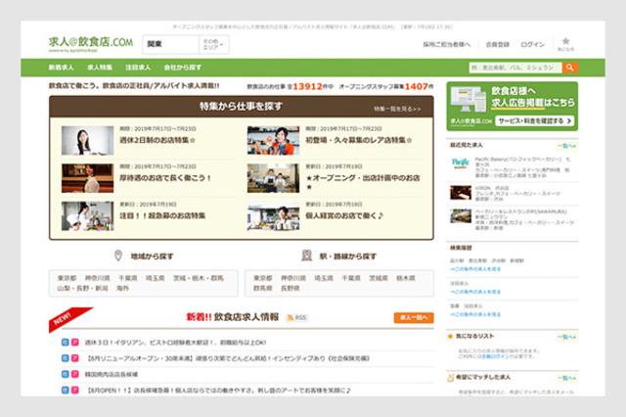Click the ログイン link

pyautogui.click(x=532, y=45)
